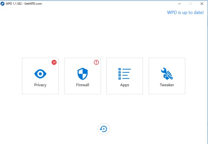This screenshot has height=144, width=208.
Task: Open the Privacy eye icon
Action: click(x=40, y=74)
